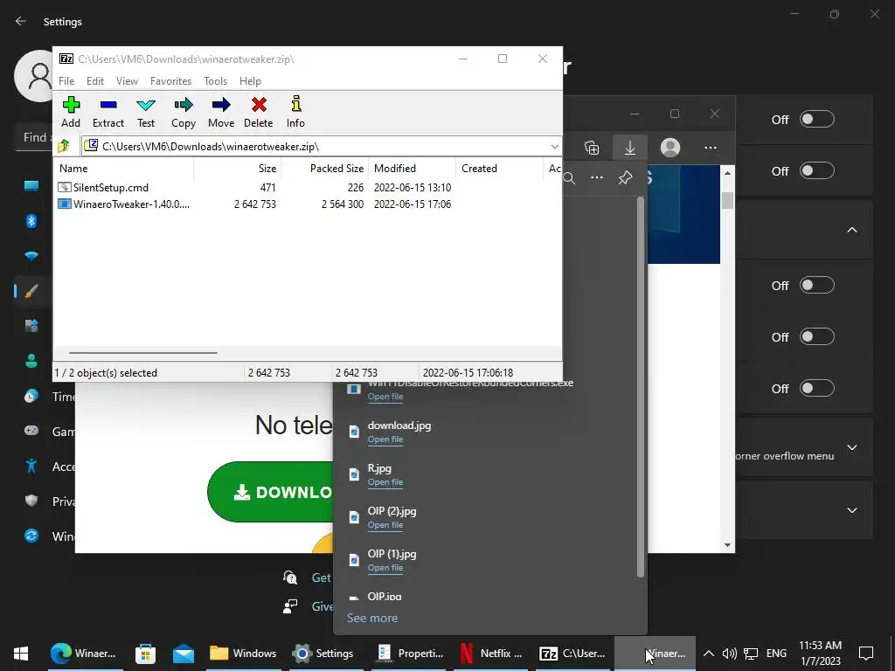Choose the Move tool in 7-Zip
Image resolution: width=895 pixels, height=671 pixels.
point(221,113)
